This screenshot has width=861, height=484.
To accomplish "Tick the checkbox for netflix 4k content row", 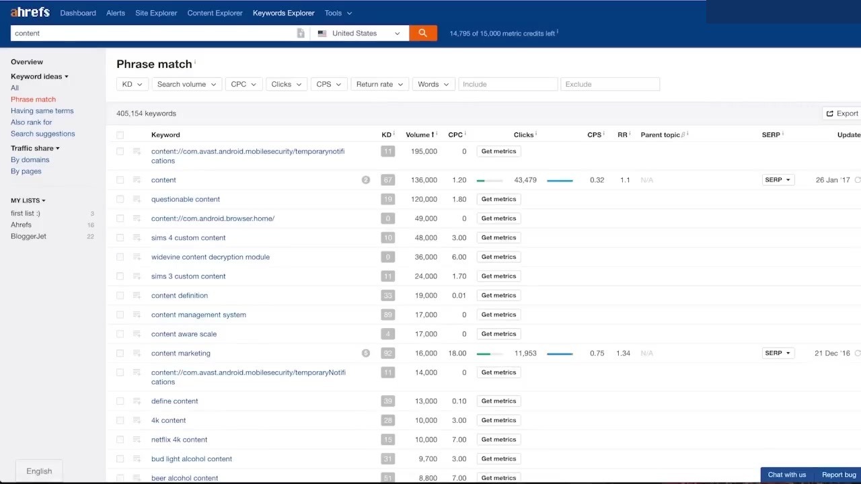I will 120,439.
